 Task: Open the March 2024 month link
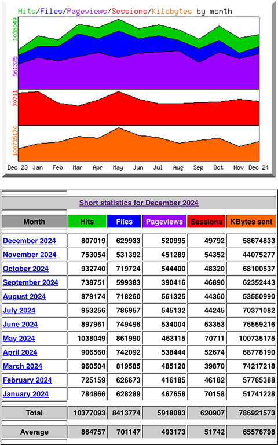(23, 366)
